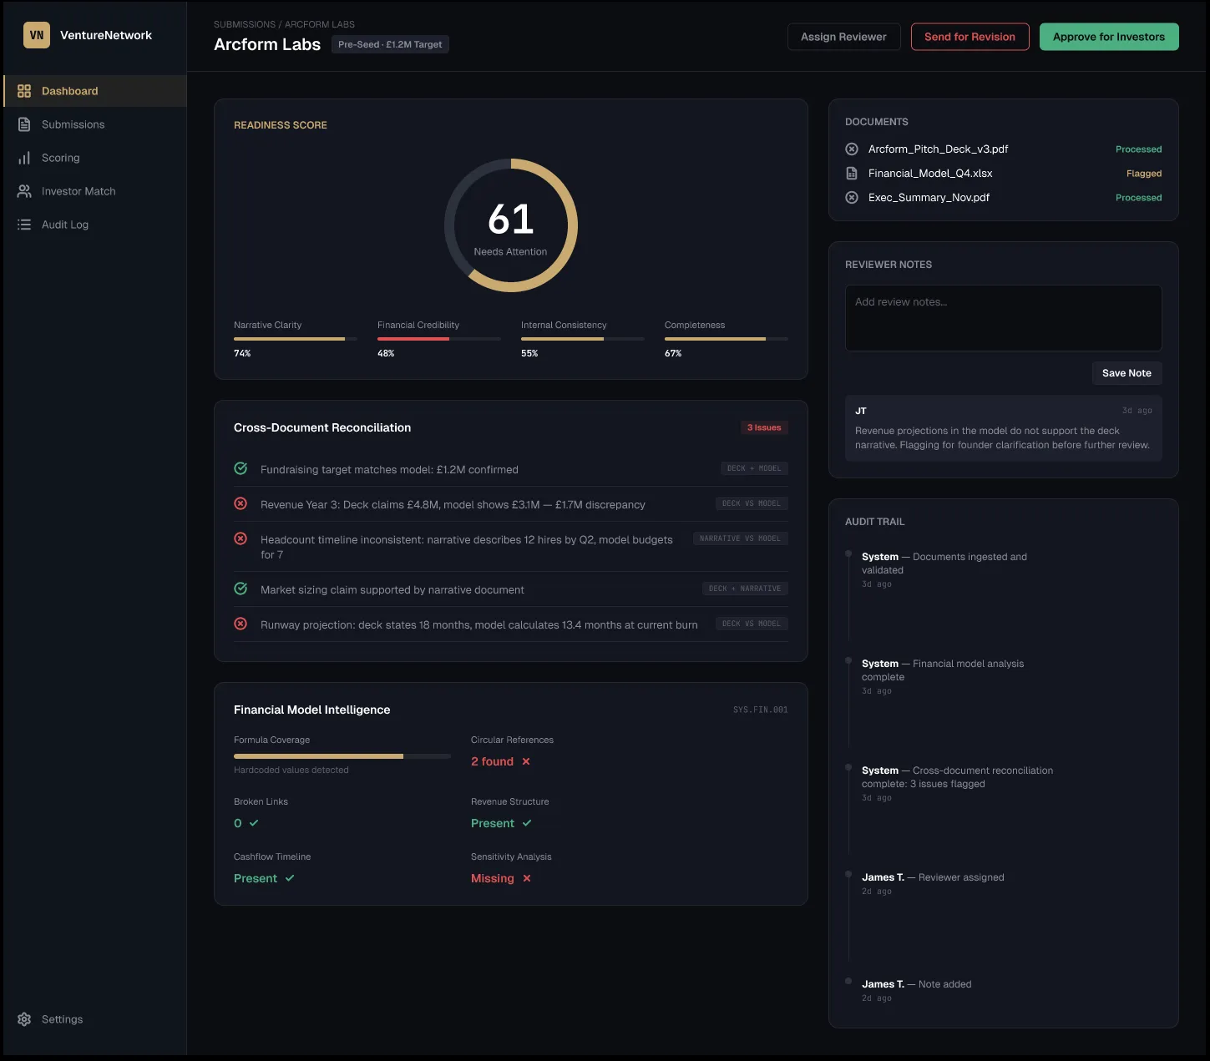The height and width of the screenshot is (1061, 1210).
Task: Click the red error icon on Headcount timeline row
Action: pos(240,538)
